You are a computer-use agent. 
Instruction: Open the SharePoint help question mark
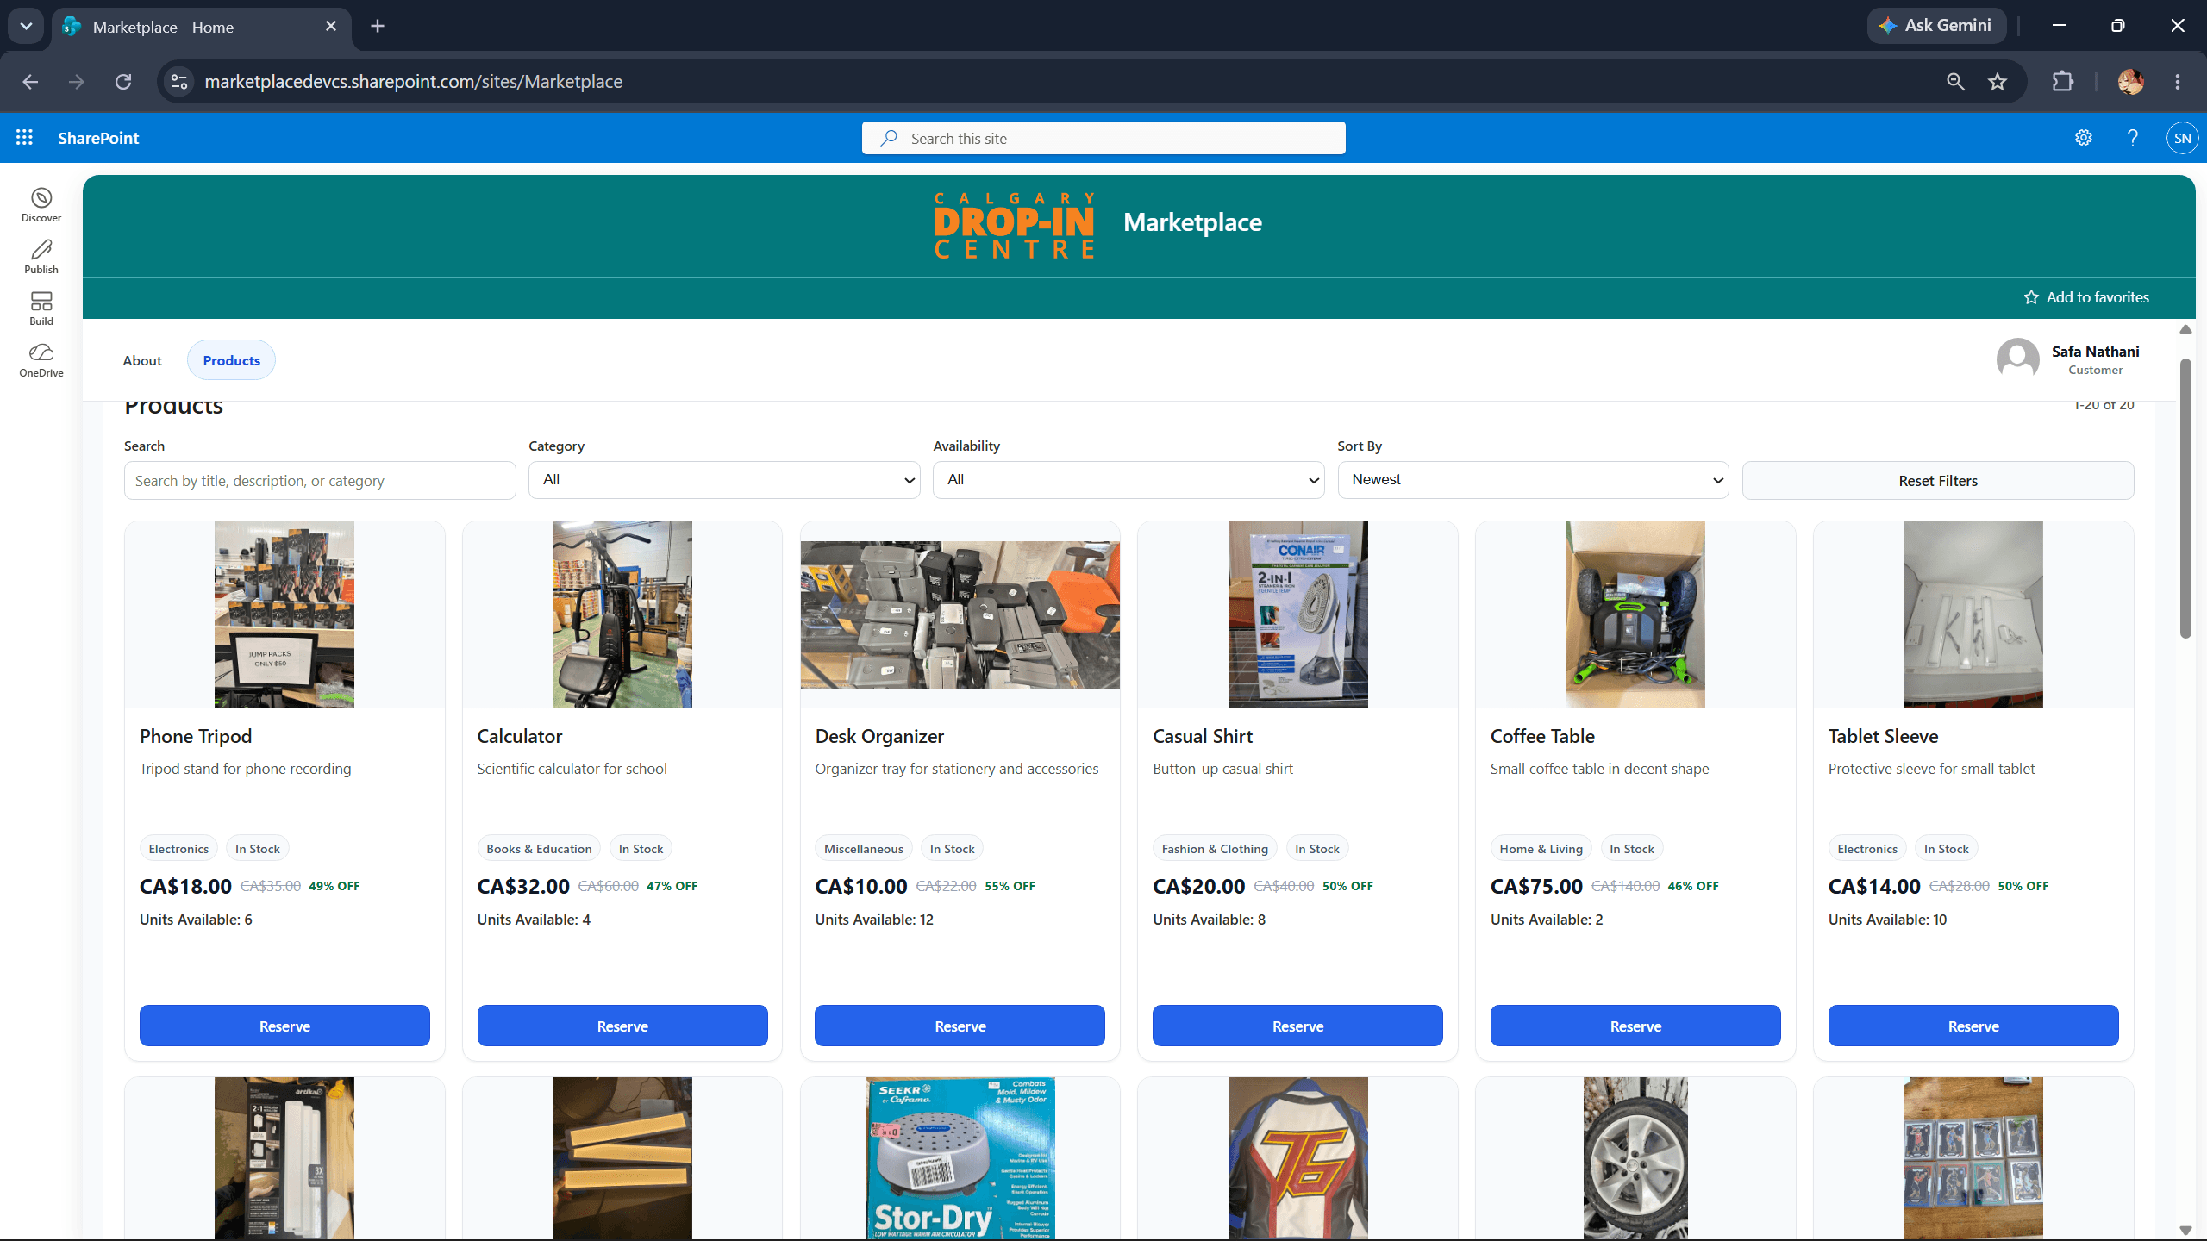pos(2133,138)
